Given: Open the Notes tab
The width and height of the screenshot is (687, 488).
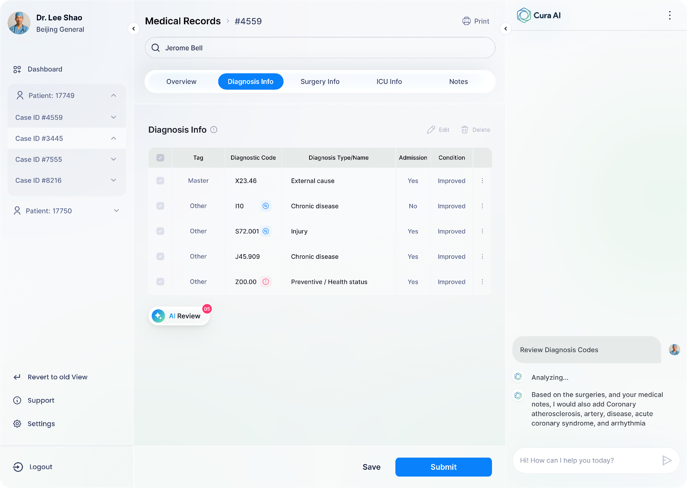Looking at the screenshot, I should [458, 81].
